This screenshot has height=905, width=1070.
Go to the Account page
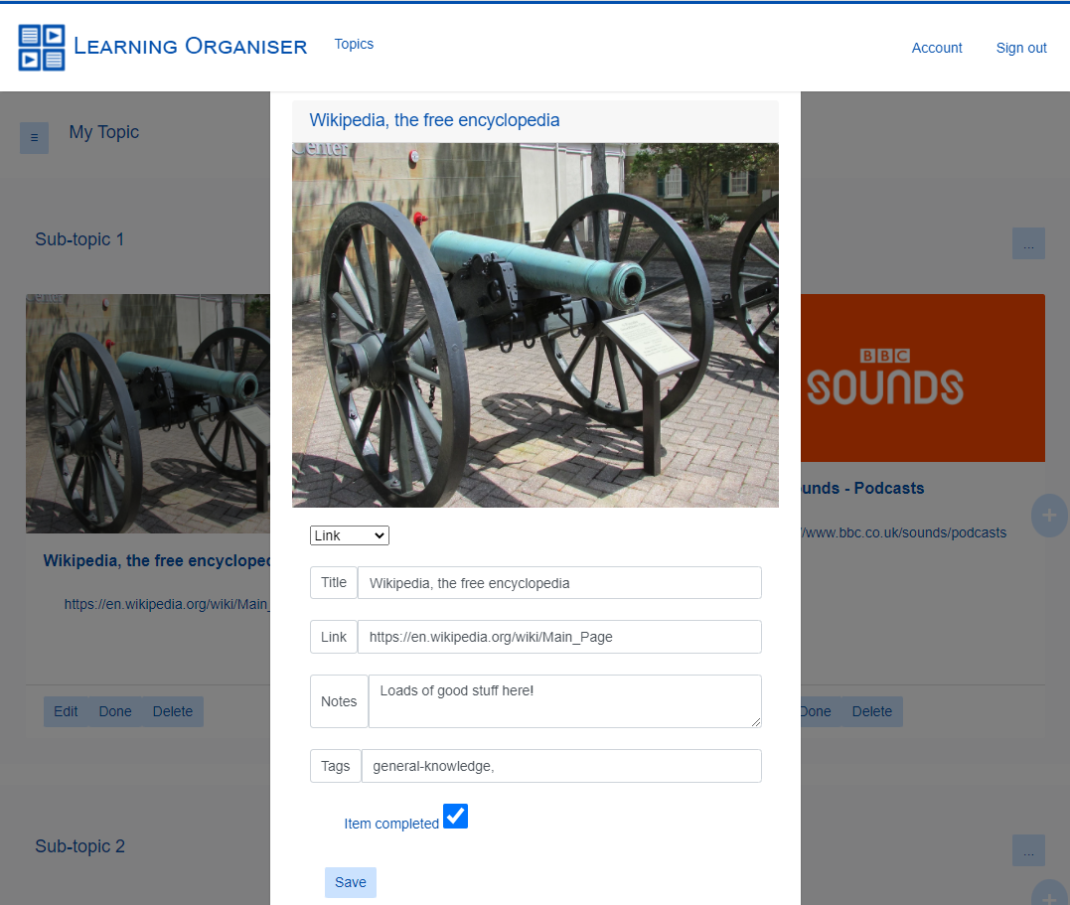click(936, 48)
